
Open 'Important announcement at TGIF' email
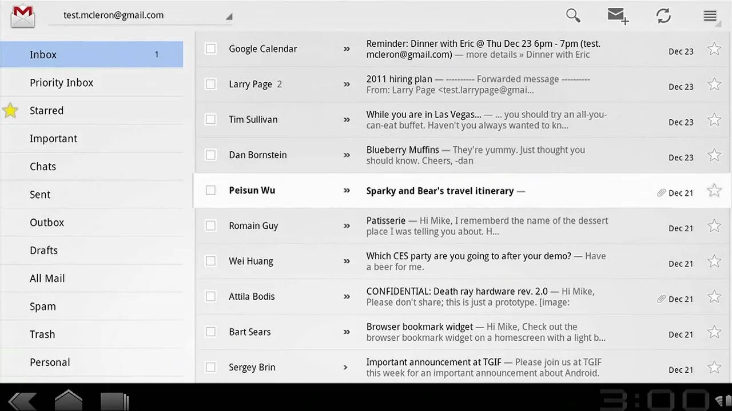463,368
